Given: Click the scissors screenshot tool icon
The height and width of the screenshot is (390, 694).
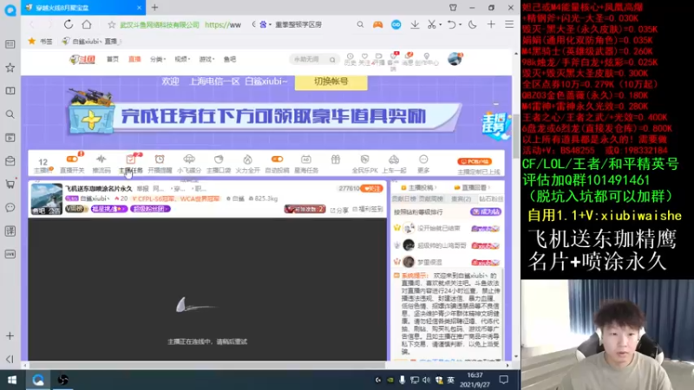Looking at the screenshot, I should [x=431, y=25].
